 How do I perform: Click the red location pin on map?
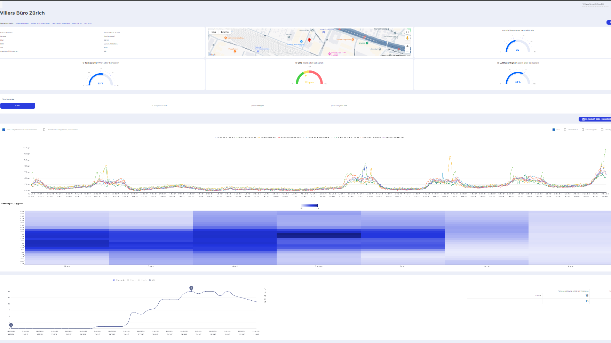(x=309, y=40)
